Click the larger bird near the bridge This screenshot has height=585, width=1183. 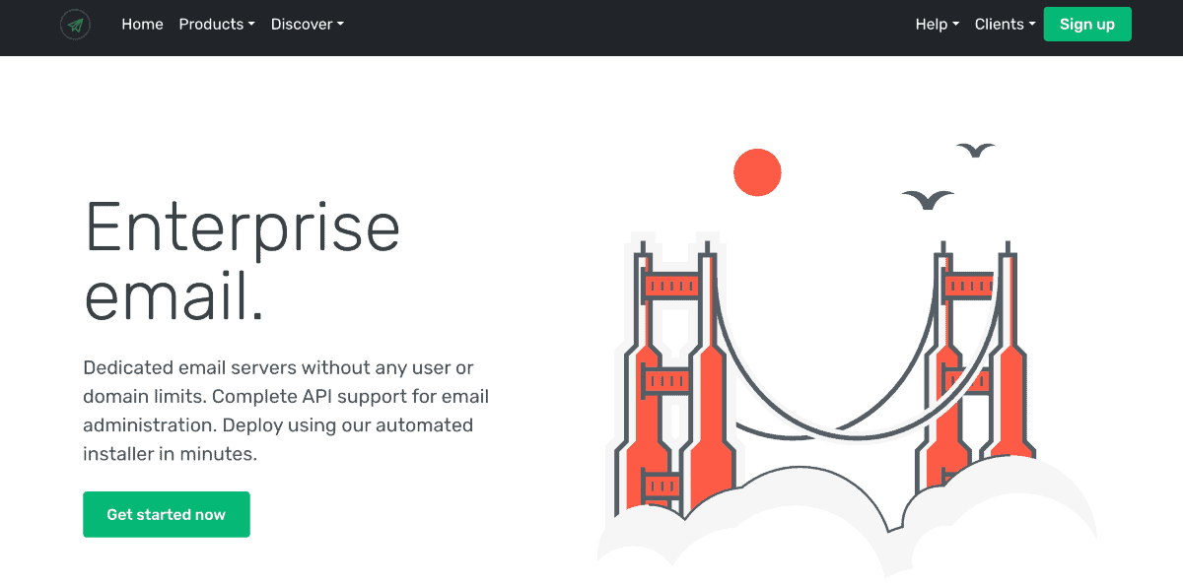tap(928, 200)
